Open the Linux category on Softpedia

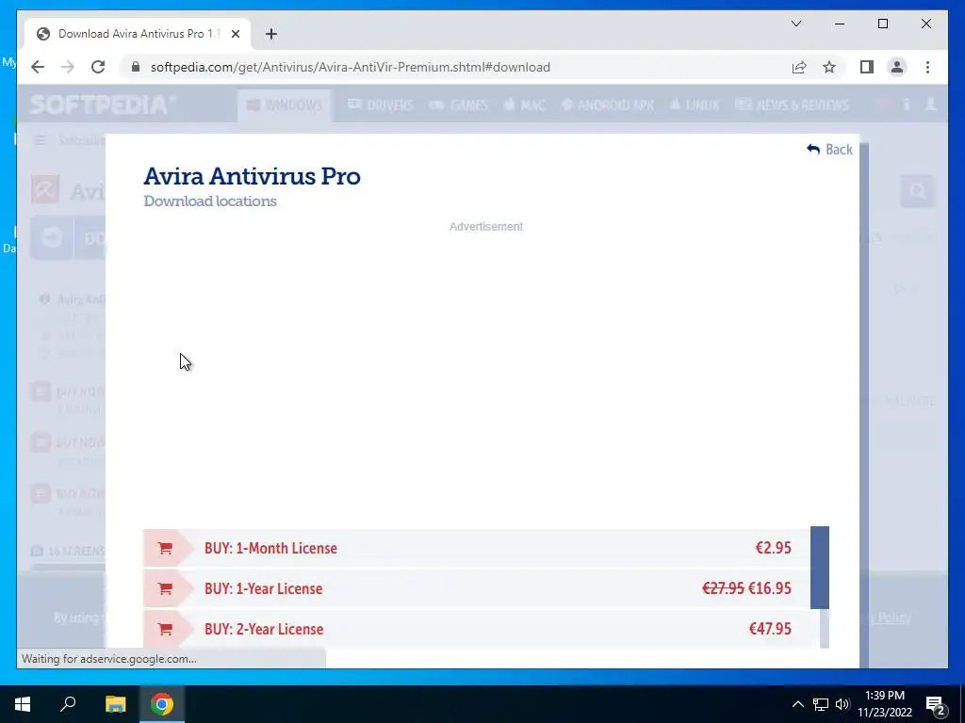point(695,105)
